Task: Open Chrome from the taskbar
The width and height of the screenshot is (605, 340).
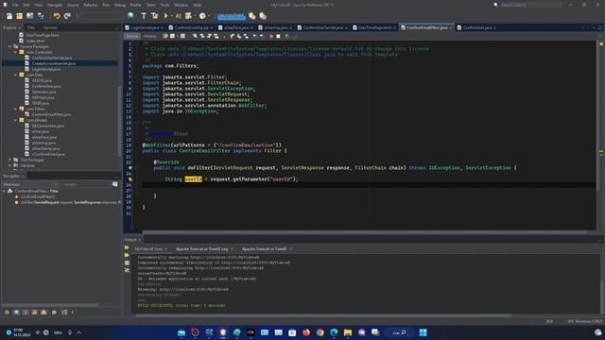Action: tap(320, 332)
